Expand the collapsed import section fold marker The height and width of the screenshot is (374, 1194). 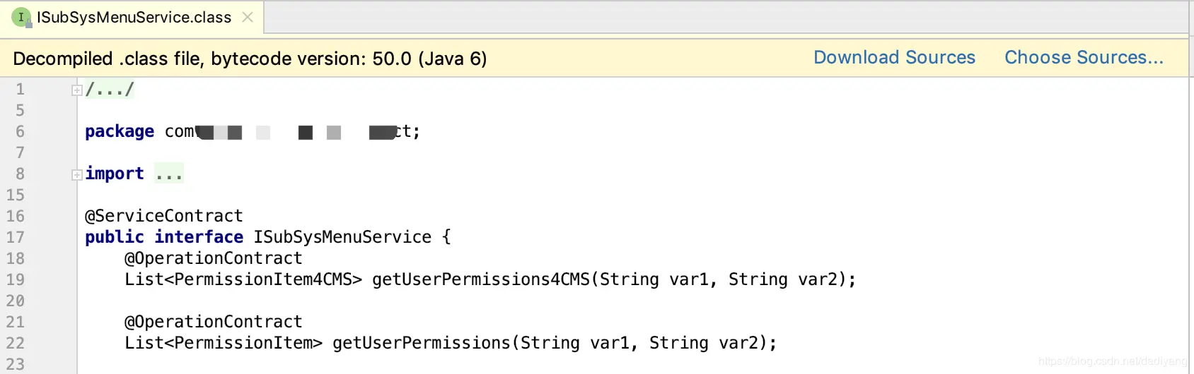[76, 175]
